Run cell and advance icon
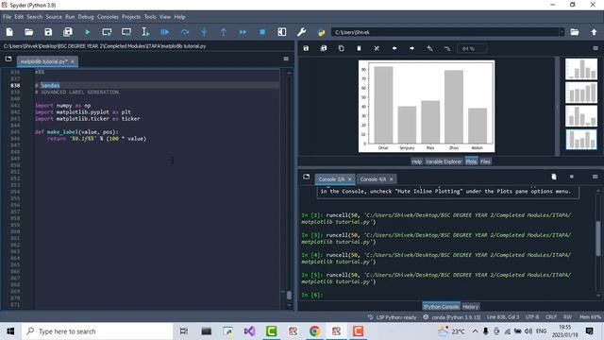 tap(126, 32)
